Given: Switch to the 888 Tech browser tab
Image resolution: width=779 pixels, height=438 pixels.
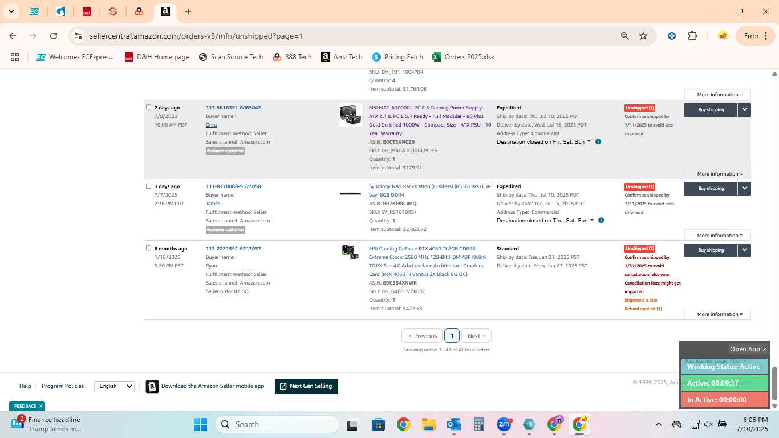Looking at the screenshot, I should (x=139, y=11).
